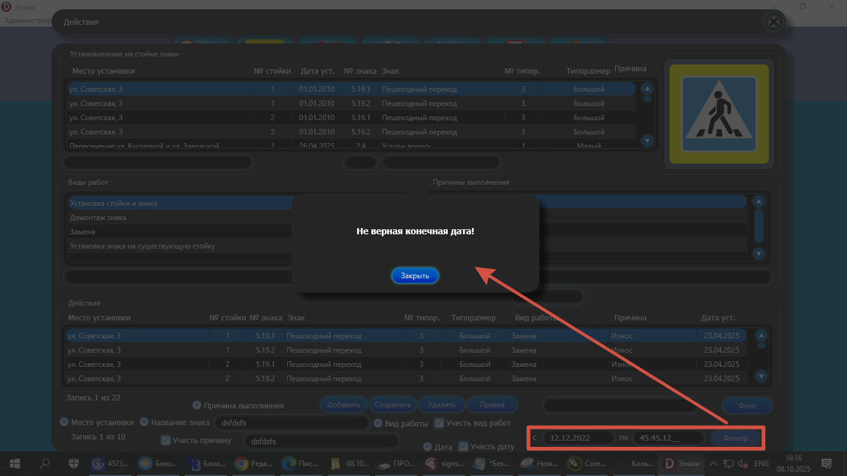Open the CorelDRAW taskbar icon
Image resolution: width=847 pixels, height=476 pixels.
tap(575, 464)
